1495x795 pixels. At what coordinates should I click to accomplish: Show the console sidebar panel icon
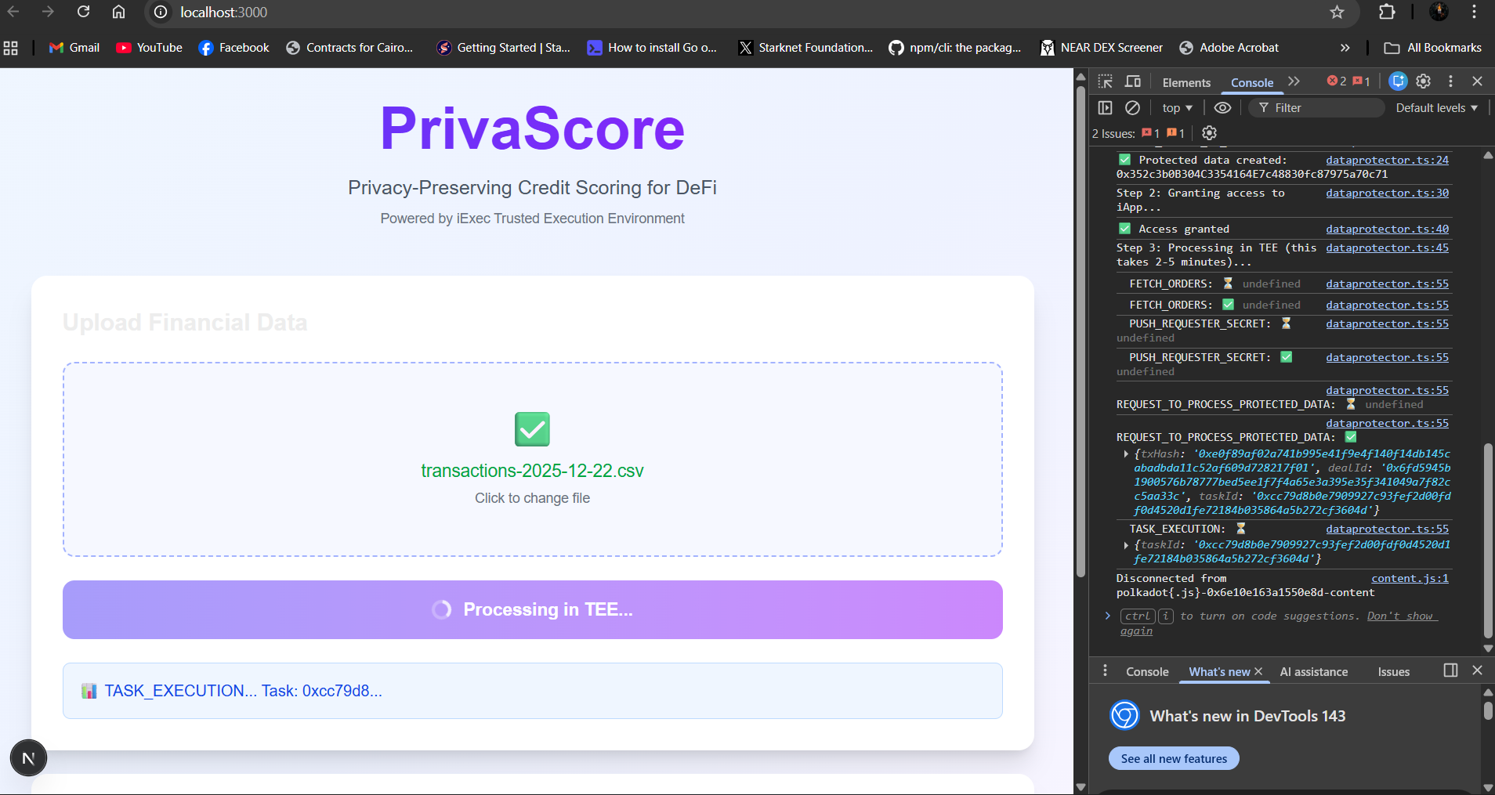1105,108
